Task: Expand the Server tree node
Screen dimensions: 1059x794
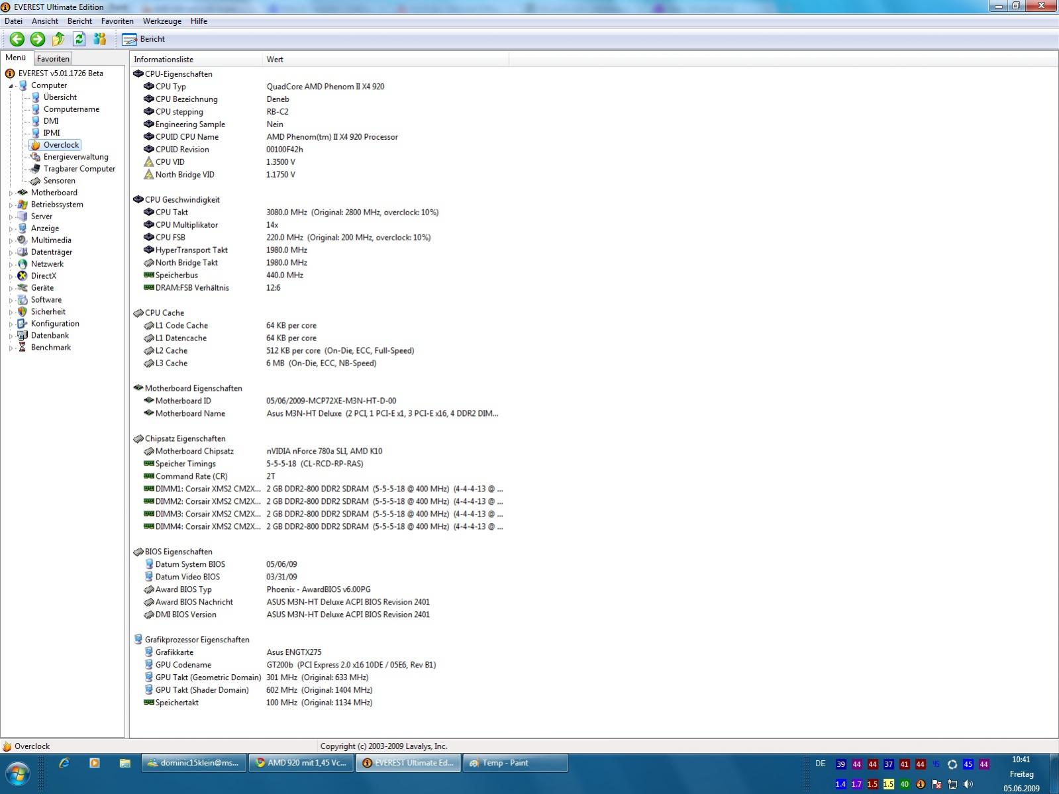Action: pyautogui.click(x=11, y=217)
